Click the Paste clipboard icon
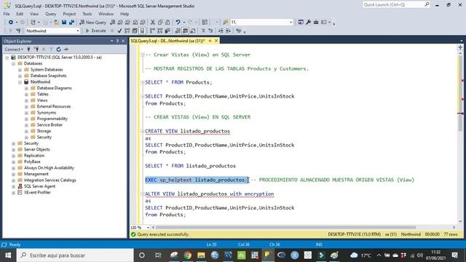Image resolution: width=466 pixels, height=262 pixels. (x=167, y=23)
